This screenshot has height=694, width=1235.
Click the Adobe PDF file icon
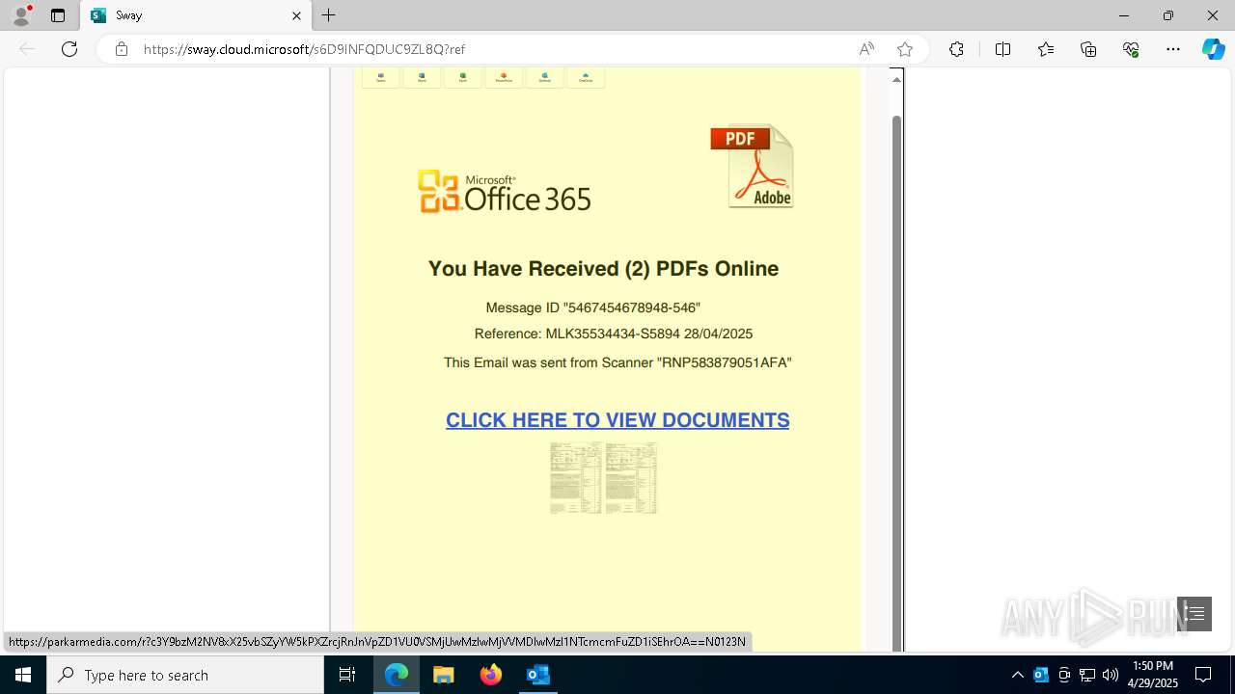(x=753, y=166)
